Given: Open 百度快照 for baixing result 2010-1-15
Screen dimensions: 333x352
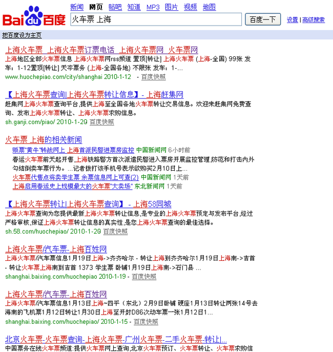Looking at the screenshot, I should click(x=146, y=322).
